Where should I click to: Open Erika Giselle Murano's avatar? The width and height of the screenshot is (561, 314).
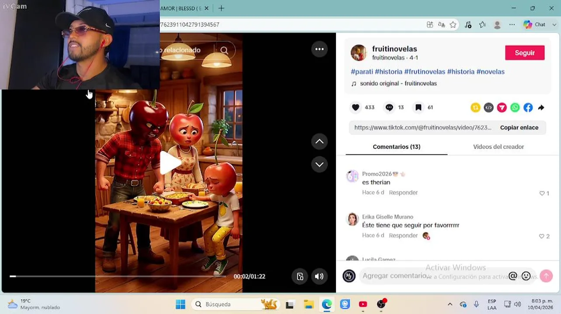tap(352, 219)
